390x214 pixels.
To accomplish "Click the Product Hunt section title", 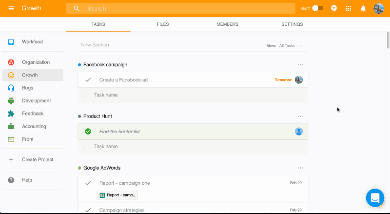I will click(97, 116).
